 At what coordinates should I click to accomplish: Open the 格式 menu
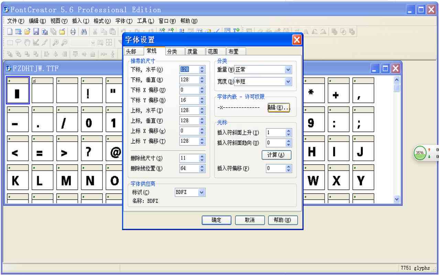pyautogui.click(x=102, y=21)
